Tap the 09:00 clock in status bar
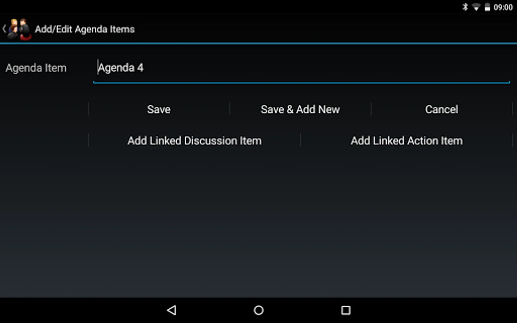 (x=503, y=7)
